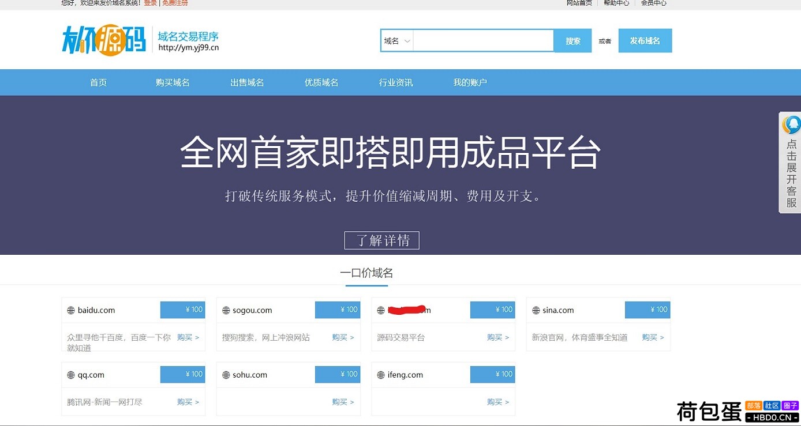
Task: Click the 搜索 search button
Action: click(x=572, y=41)
